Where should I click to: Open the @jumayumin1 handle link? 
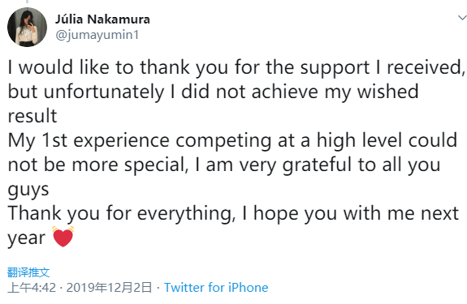click(97, 35)
